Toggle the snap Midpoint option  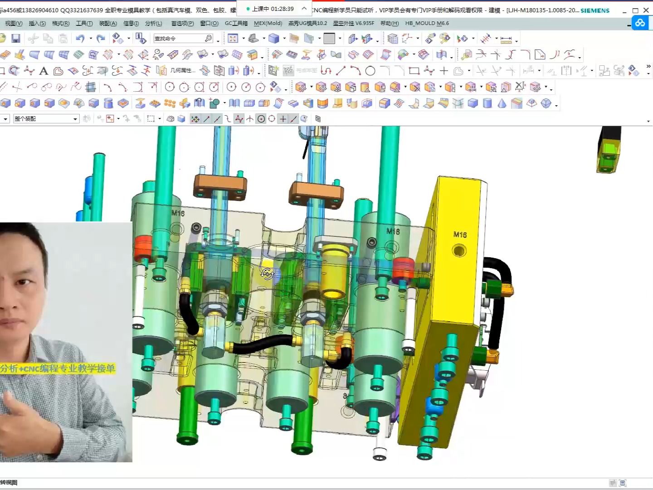tap(218, 119)
